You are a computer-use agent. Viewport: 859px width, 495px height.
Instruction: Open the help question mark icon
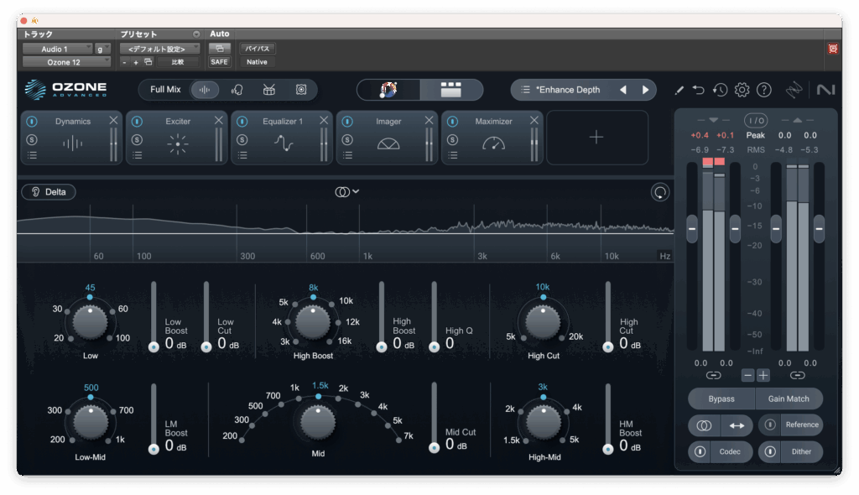click(763, 90)
